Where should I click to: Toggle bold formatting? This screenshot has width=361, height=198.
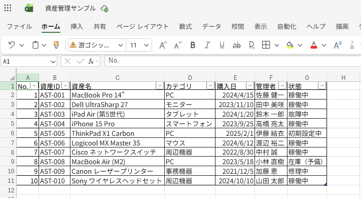click(x=193, y=45)
